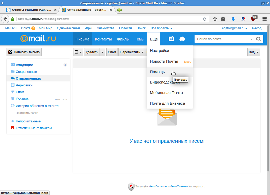The image size is (270, 195).
Task: Click the Kaspersky shield logo
Action: (131, 186)
